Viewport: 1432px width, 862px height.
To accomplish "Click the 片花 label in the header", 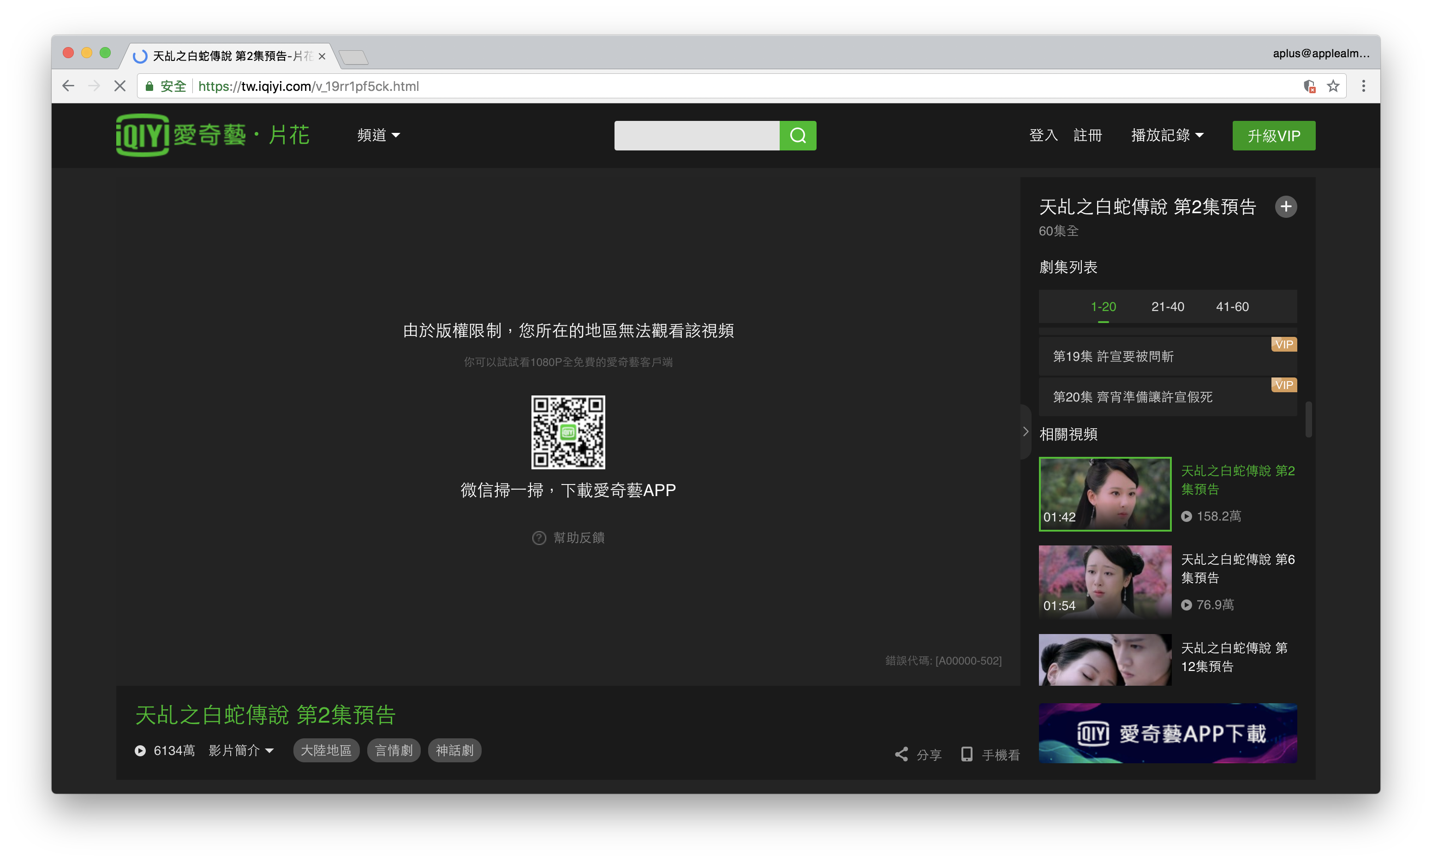I will pyautogui.click(x=289, y=135).
